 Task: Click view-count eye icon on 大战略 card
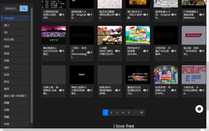coord(117,51)
